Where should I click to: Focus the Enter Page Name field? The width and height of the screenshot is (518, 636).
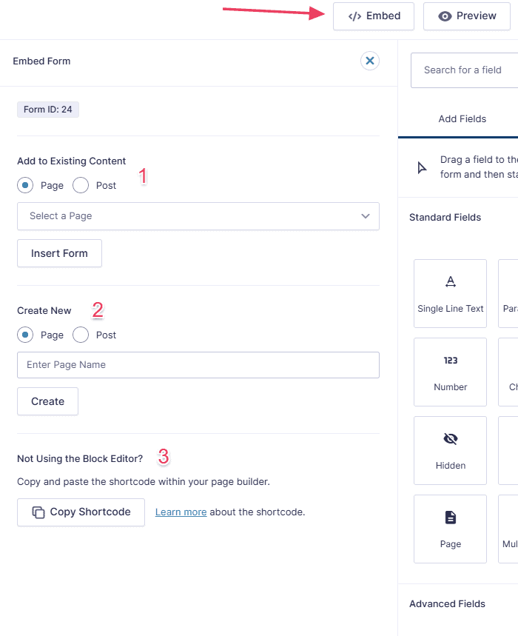tap(198, 365)
